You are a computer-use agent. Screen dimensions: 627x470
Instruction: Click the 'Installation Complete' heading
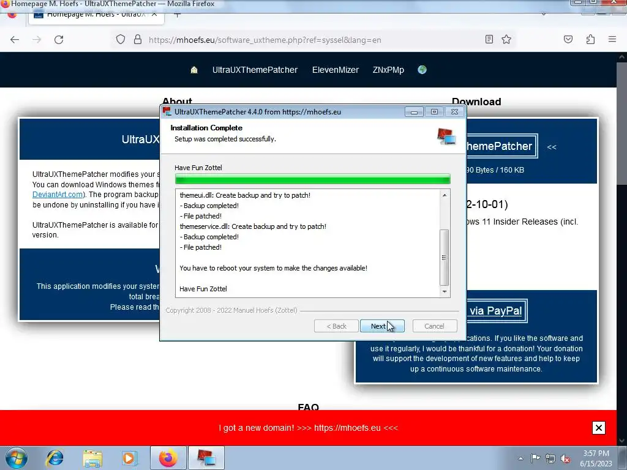coord(206,128)
